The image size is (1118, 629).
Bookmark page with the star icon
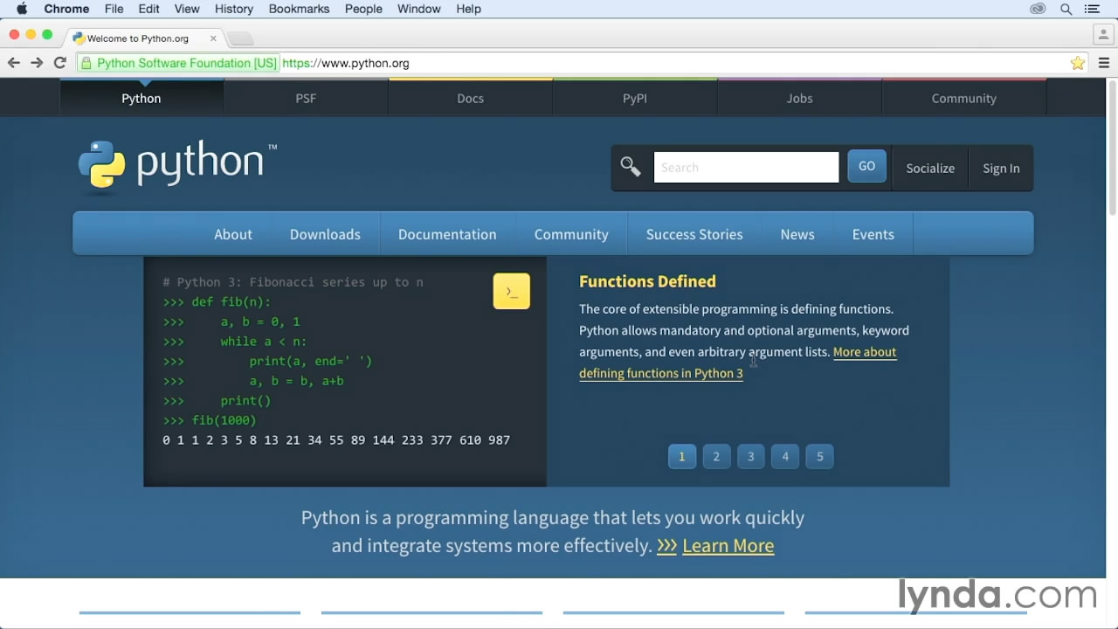click(1078, 63)
